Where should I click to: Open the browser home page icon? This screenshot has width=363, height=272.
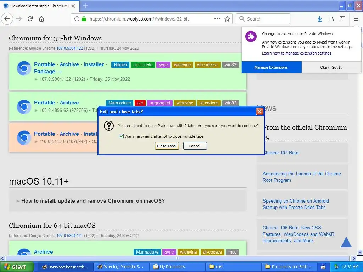pyautogui.click(x=41, y=19)
